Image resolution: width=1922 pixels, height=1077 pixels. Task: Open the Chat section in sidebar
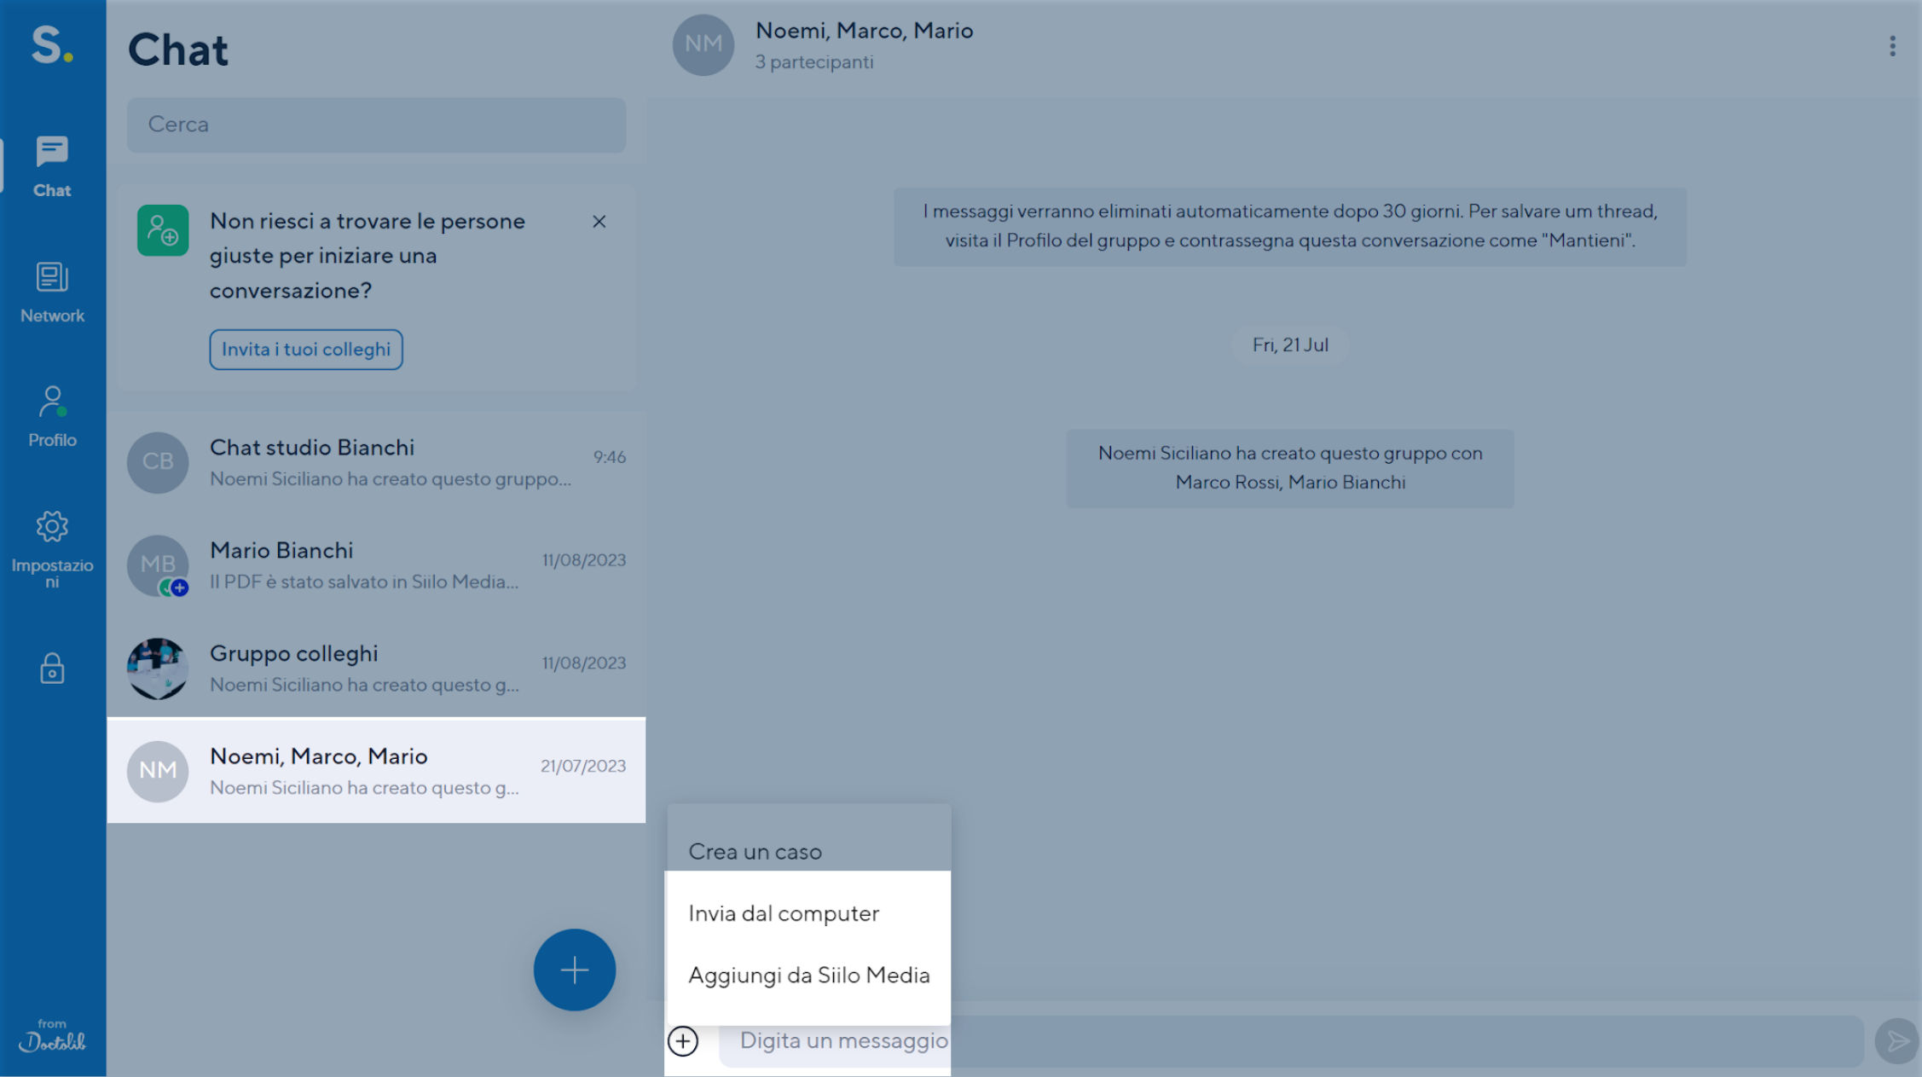pos(52,166)
